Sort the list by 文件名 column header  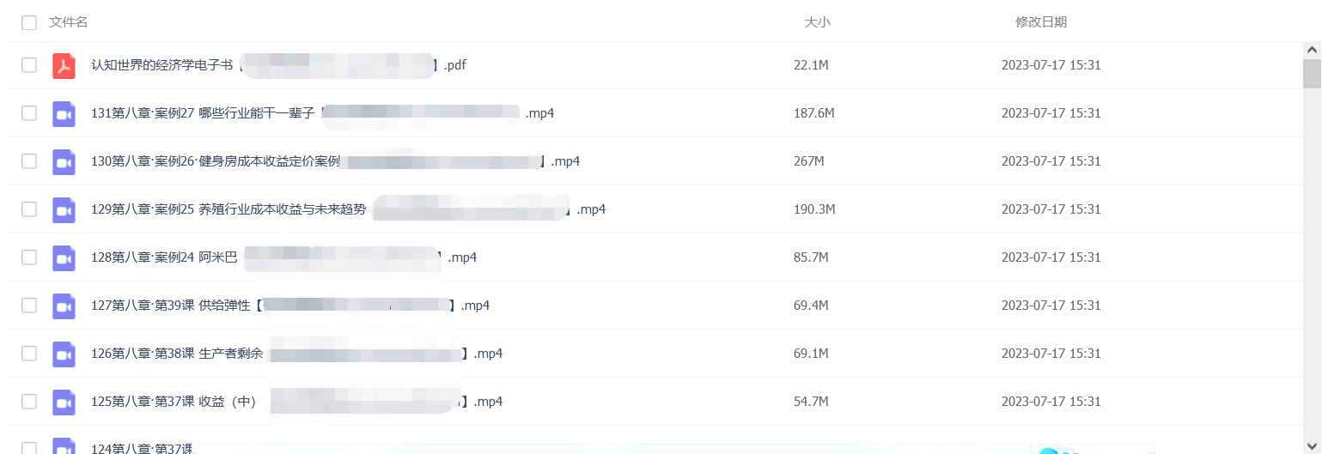(x=69, y=22)
